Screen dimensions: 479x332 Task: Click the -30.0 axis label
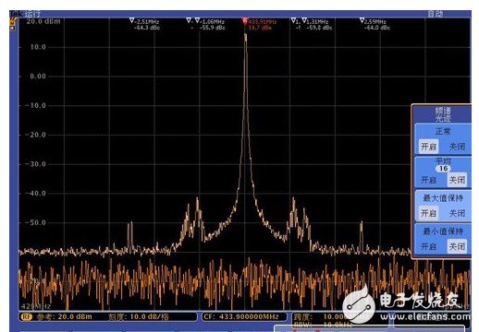[35, 164]
